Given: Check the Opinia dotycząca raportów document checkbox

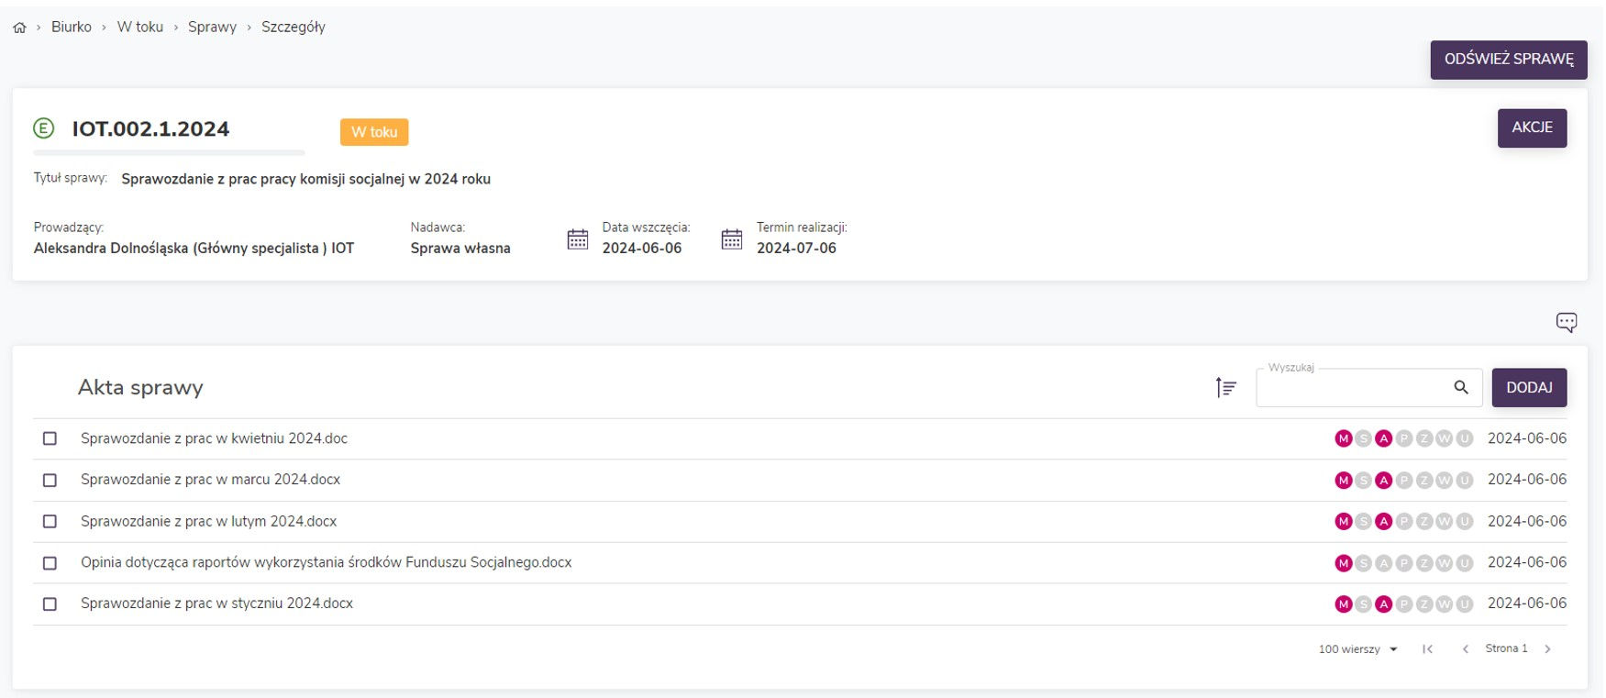Looking at the screenshot, I should coord(50,563).
